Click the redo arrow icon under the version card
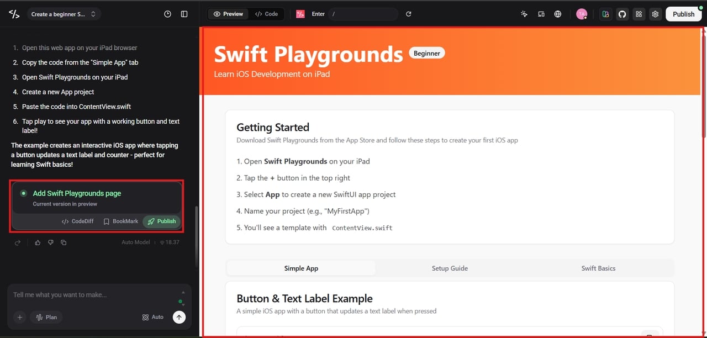This screenshot has width=707, height=338. 18,242
